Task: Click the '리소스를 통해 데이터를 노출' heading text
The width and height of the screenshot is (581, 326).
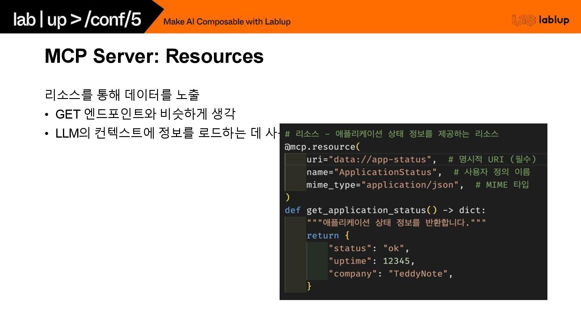Action: 122,95
